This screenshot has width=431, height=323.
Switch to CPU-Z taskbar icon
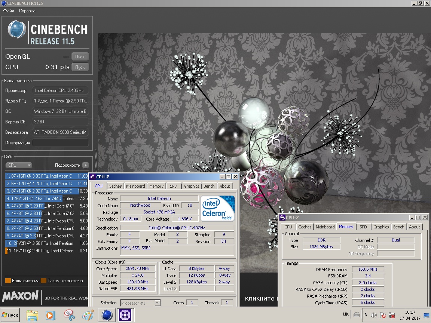125,315
